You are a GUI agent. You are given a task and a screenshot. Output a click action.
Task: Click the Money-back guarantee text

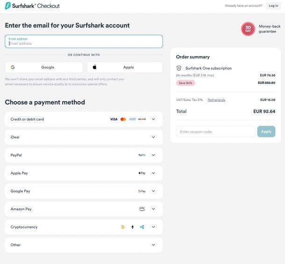(270, 29)
